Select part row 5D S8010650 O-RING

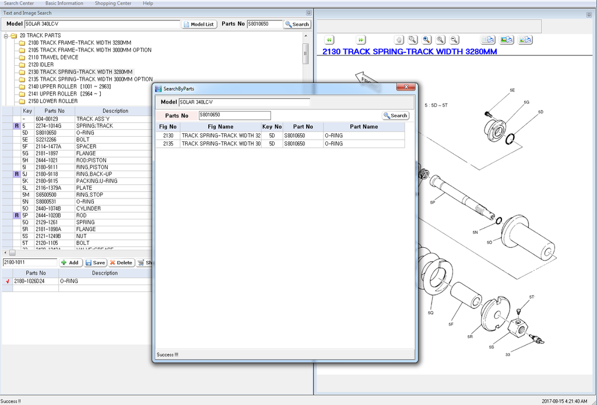tap(77, 133)
